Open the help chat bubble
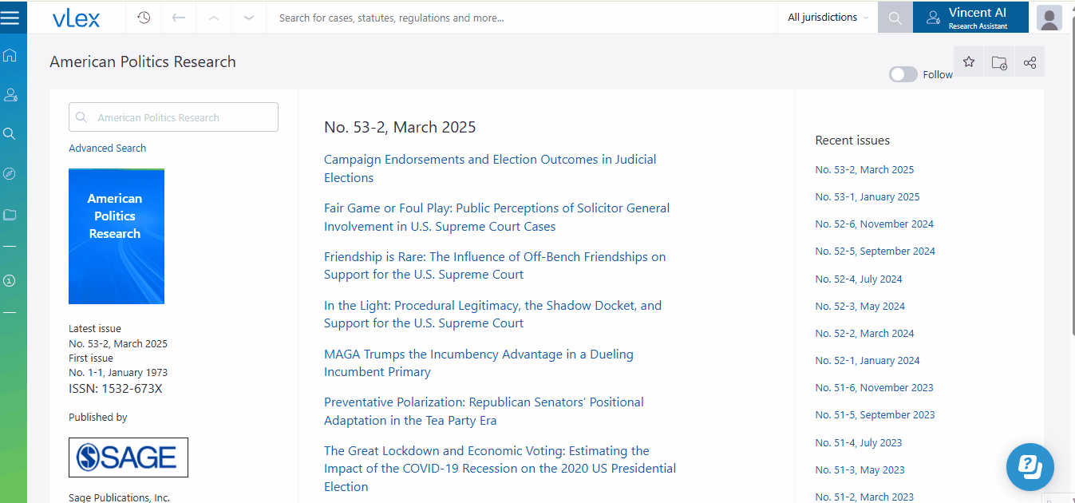This screenshot has width=1075, height=503. point(1030,466)
